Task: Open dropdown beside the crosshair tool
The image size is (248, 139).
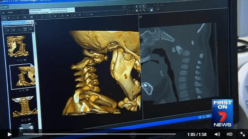Action: tap(55, 16)
